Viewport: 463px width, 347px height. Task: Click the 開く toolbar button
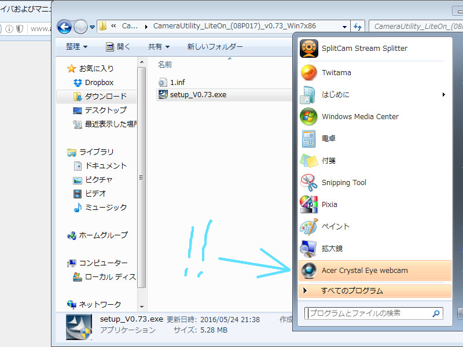coord(118,47)
